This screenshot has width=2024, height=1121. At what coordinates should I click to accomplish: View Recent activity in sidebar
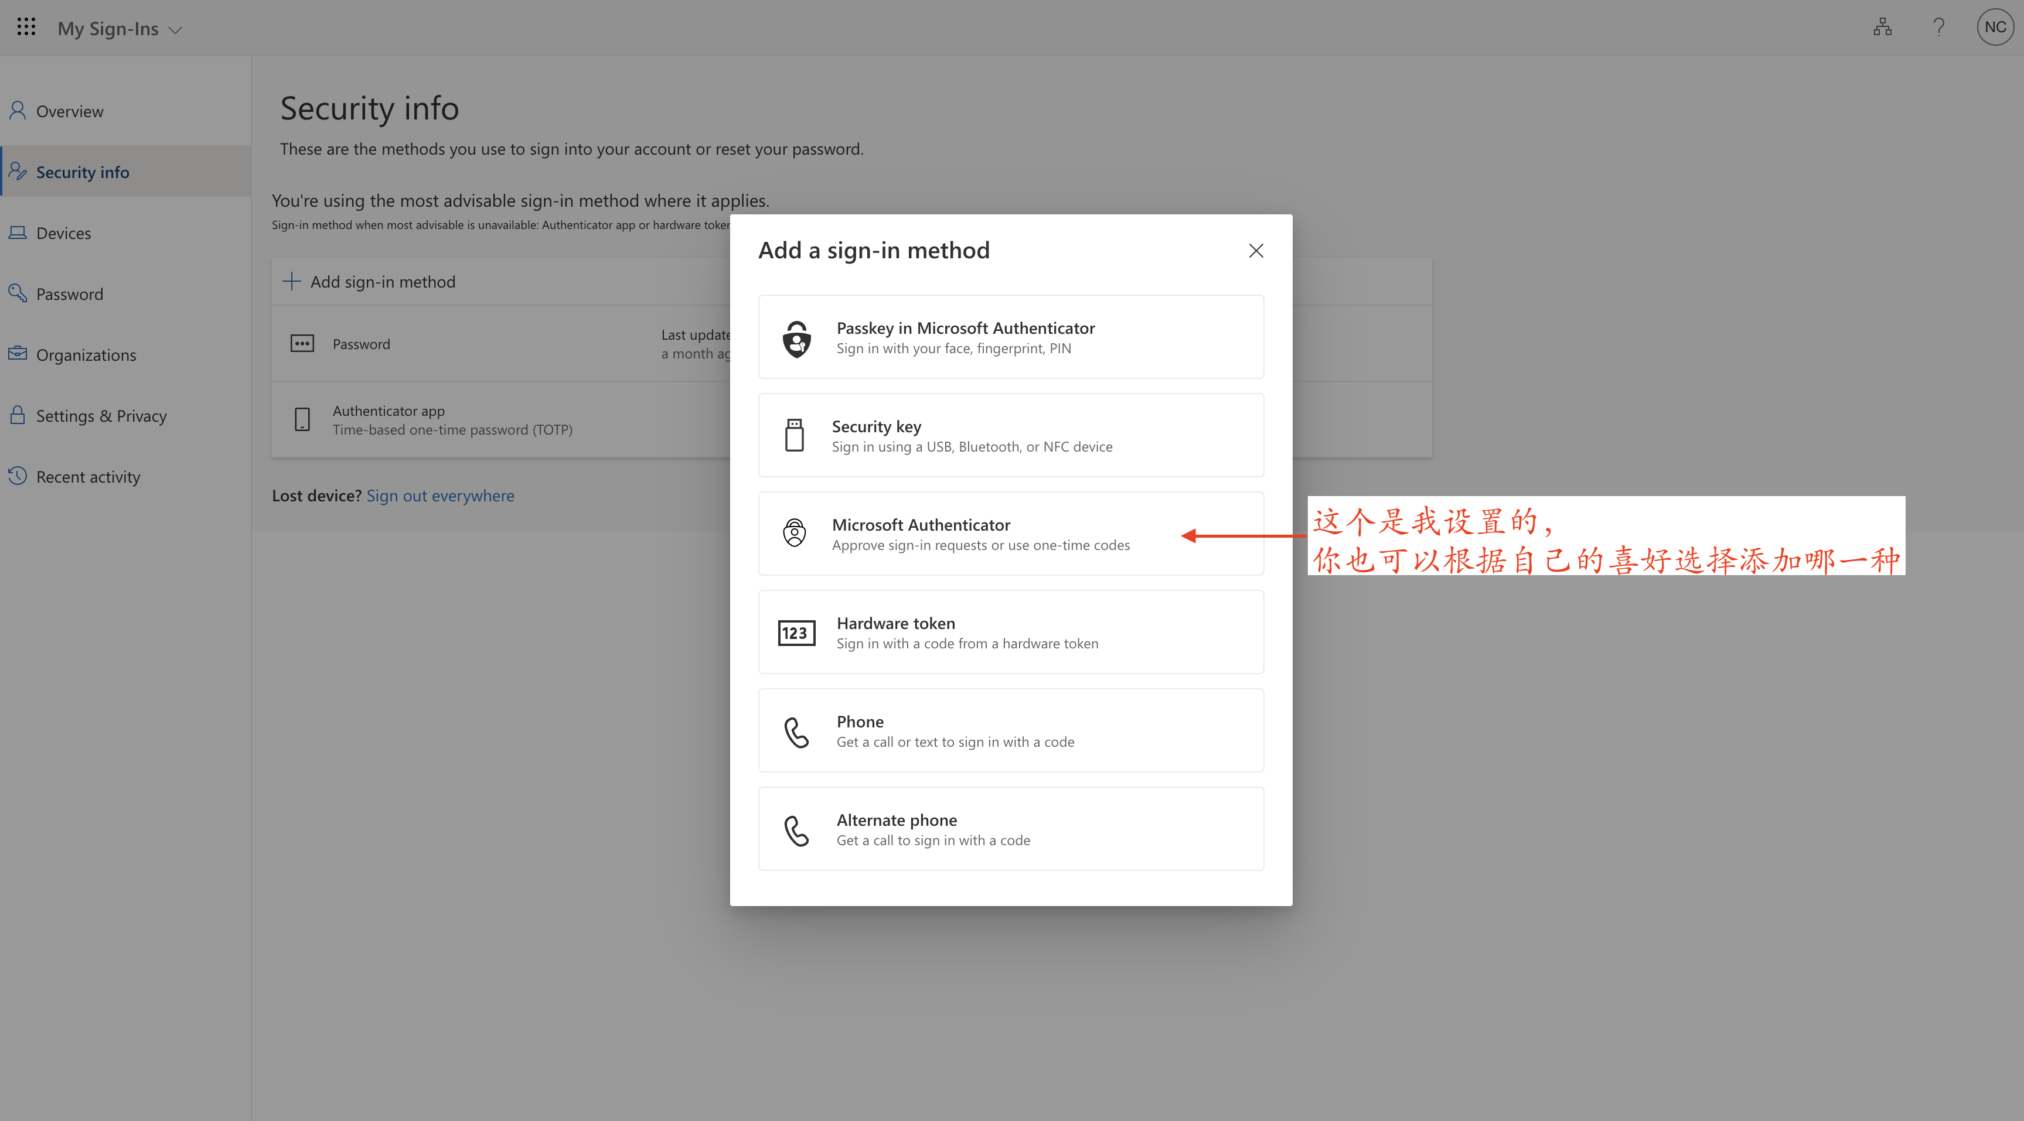pos(88,477)
